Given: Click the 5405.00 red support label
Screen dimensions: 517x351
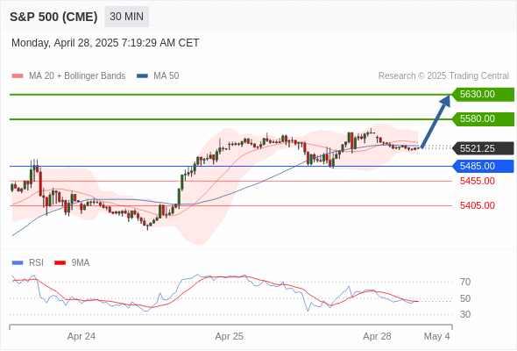Looking at the screenshot, I should tap(478, 205).
